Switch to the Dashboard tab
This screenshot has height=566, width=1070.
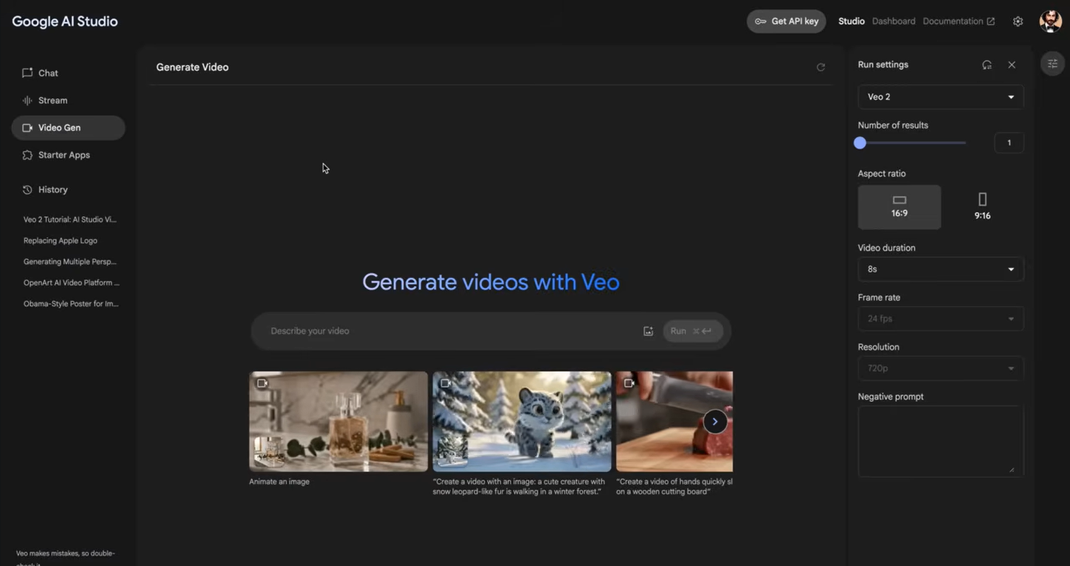pos(893,21)
